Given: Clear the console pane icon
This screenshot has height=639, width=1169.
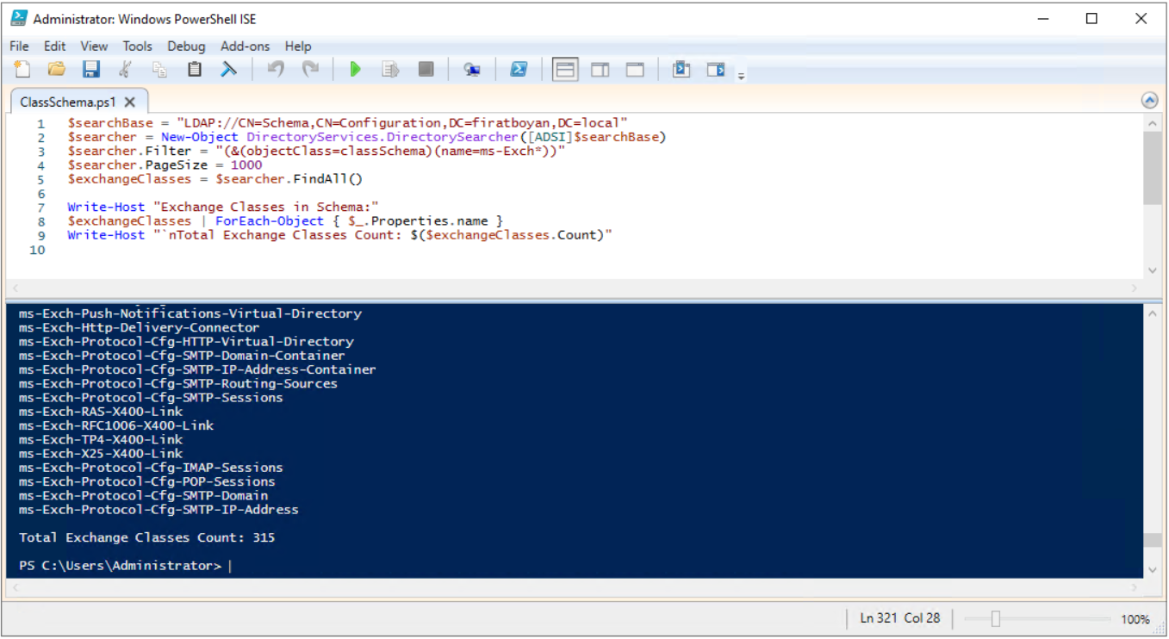Looking at the screenshot, I should click(x=228, y=70).
